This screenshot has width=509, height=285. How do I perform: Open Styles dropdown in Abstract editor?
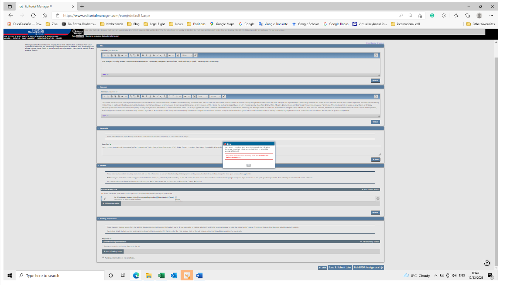[203, 96]
